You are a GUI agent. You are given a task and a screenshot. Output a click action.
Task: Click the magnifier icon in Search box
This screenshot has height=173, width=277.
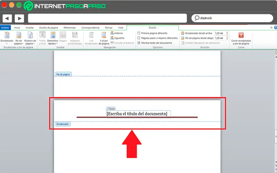point(197,18)
